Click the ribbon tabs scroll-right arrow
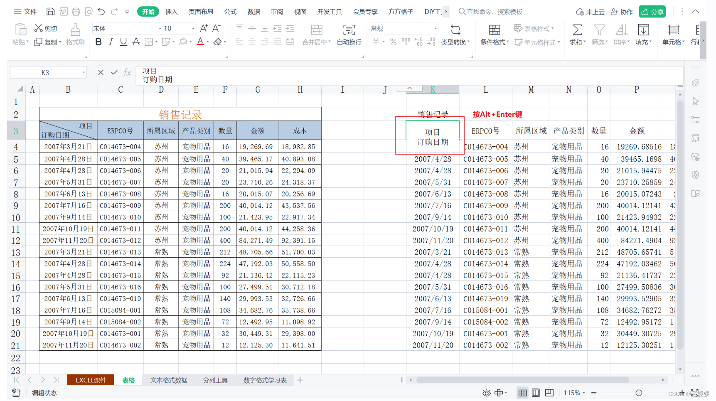This screenshot has width=716, height=401. pos(446,11)
